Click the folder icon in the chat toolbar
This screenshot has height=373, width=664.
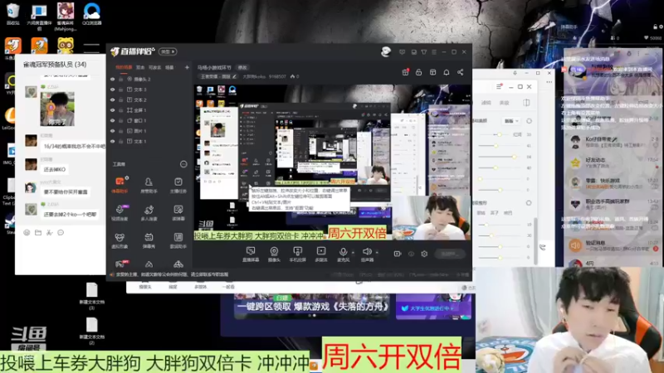(x=38, y=233)
